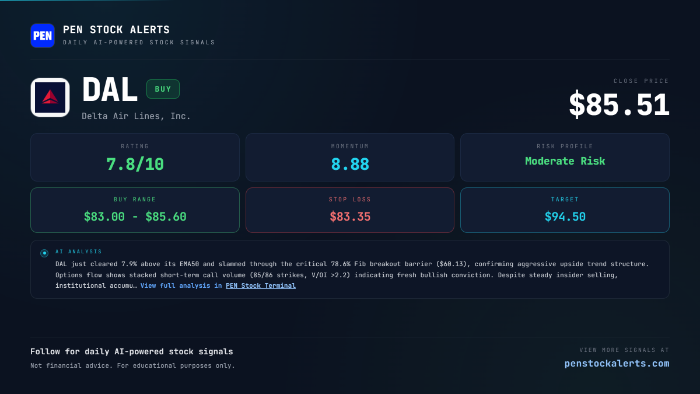Open the PEN Stock Terminal link
This screenshot has width=700, height=394.
(261, 286)
